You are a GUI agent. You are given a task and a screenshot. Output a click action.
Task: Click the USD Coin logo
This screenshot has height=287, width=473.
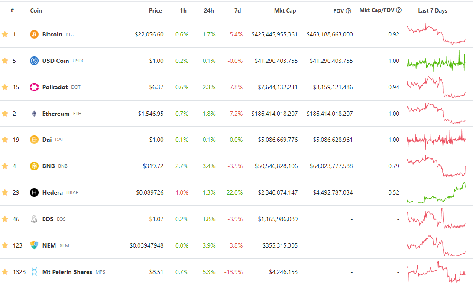point(34,61)
